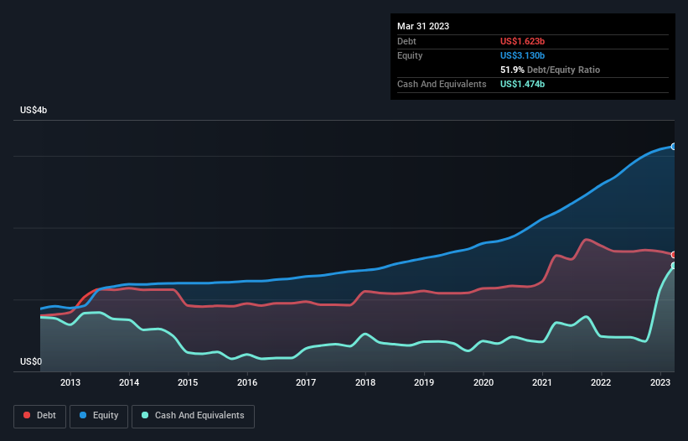Click the US$4b y-axis label
This screenshot has width=688, height=441.
click(34, 110)
